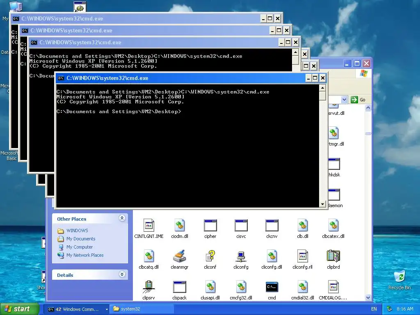Collapse the Other Places panel

pyautogui.click(x=122, y=218)
